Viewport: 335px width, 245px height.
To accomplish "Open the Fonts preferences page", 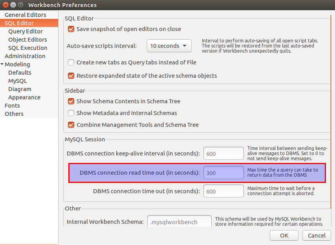I will coord(12,106).
